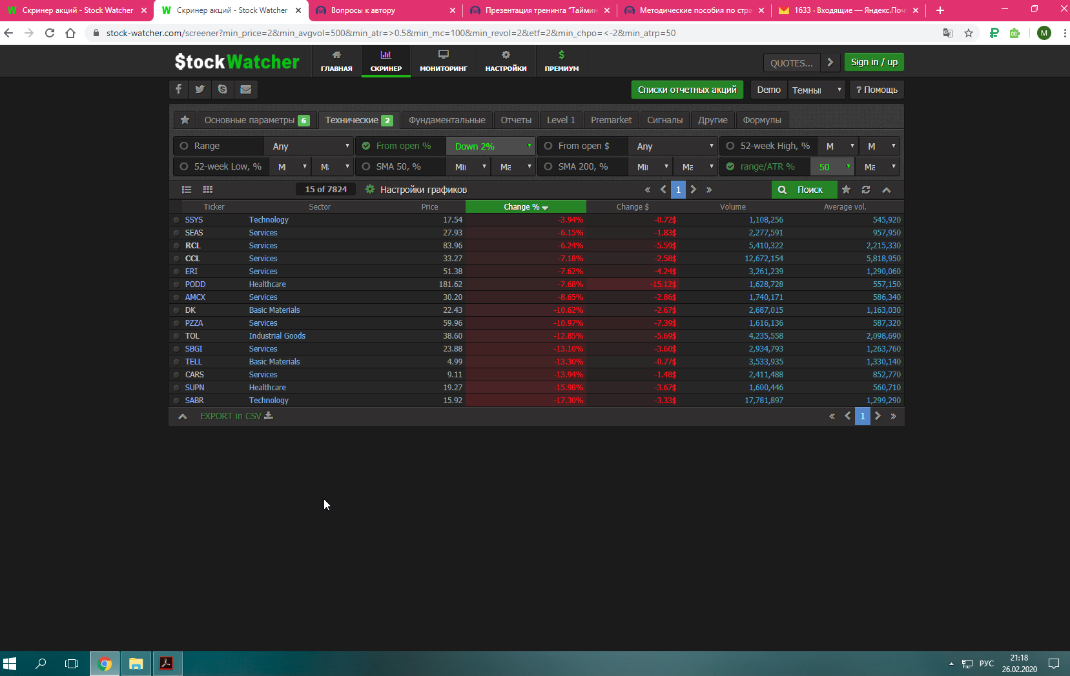Switch to list view icon

click(x=187, y=190)
